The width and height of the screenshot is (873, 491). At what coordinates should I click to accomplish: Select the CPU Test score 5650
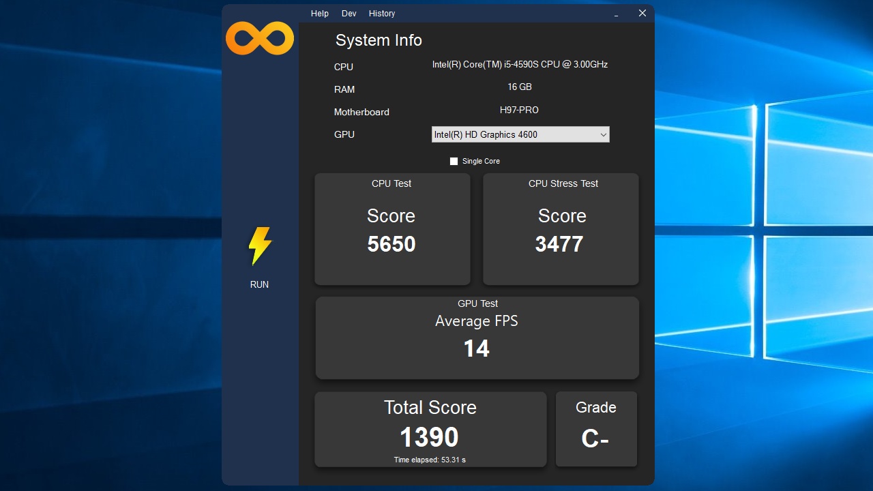point(391,244)
